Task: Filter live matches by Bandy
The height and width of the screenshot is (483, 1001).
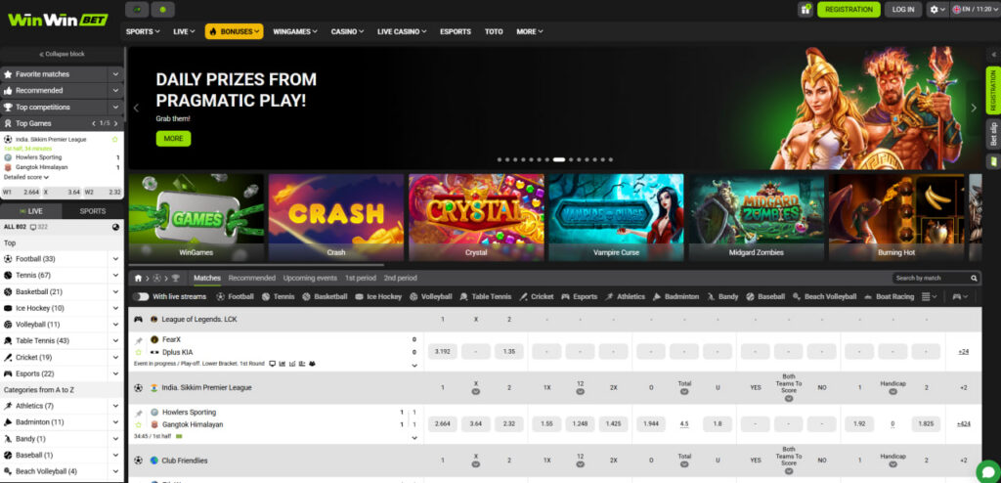Action: coord(723,296)
